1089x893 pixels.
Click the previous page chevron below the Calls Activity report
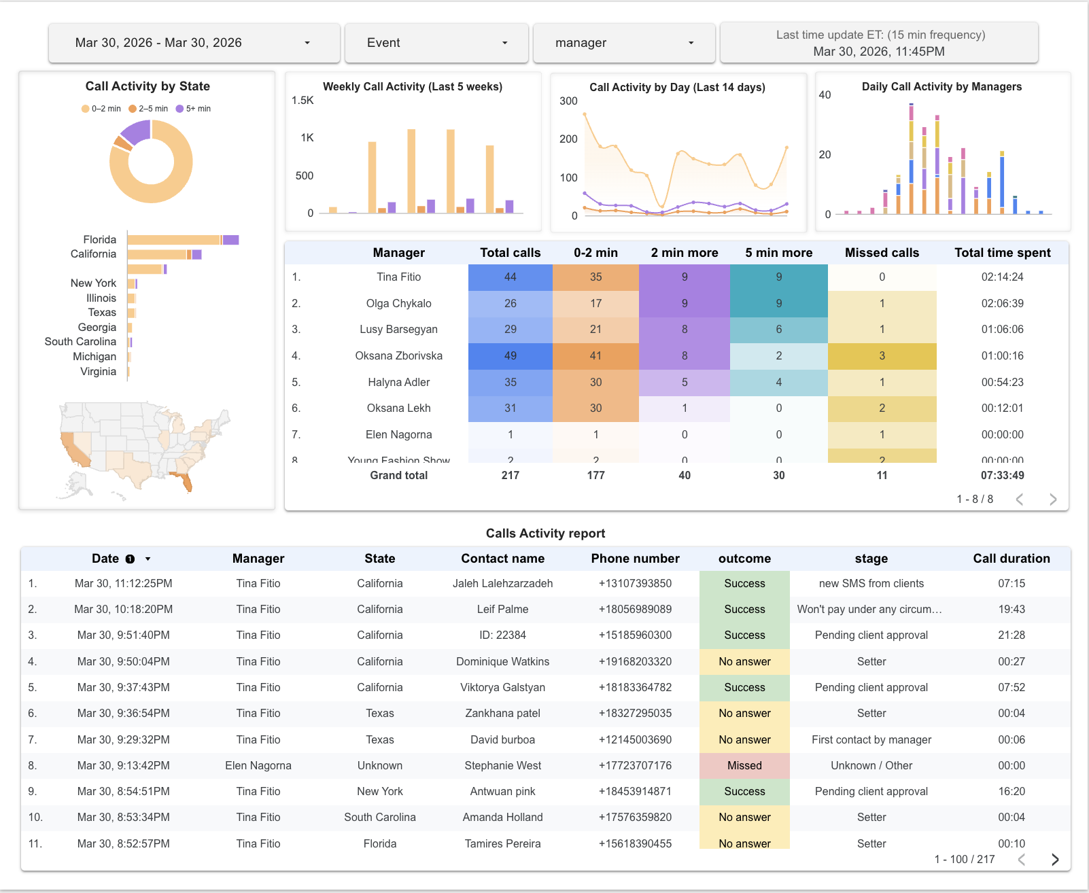(x=1023, y=859)
